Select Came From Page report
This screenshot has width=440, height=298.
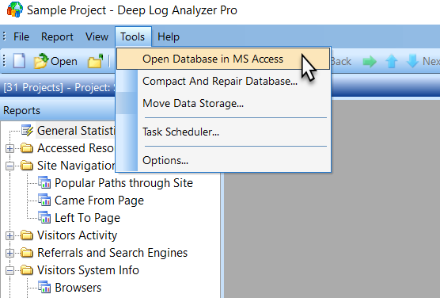click(99, 201)
